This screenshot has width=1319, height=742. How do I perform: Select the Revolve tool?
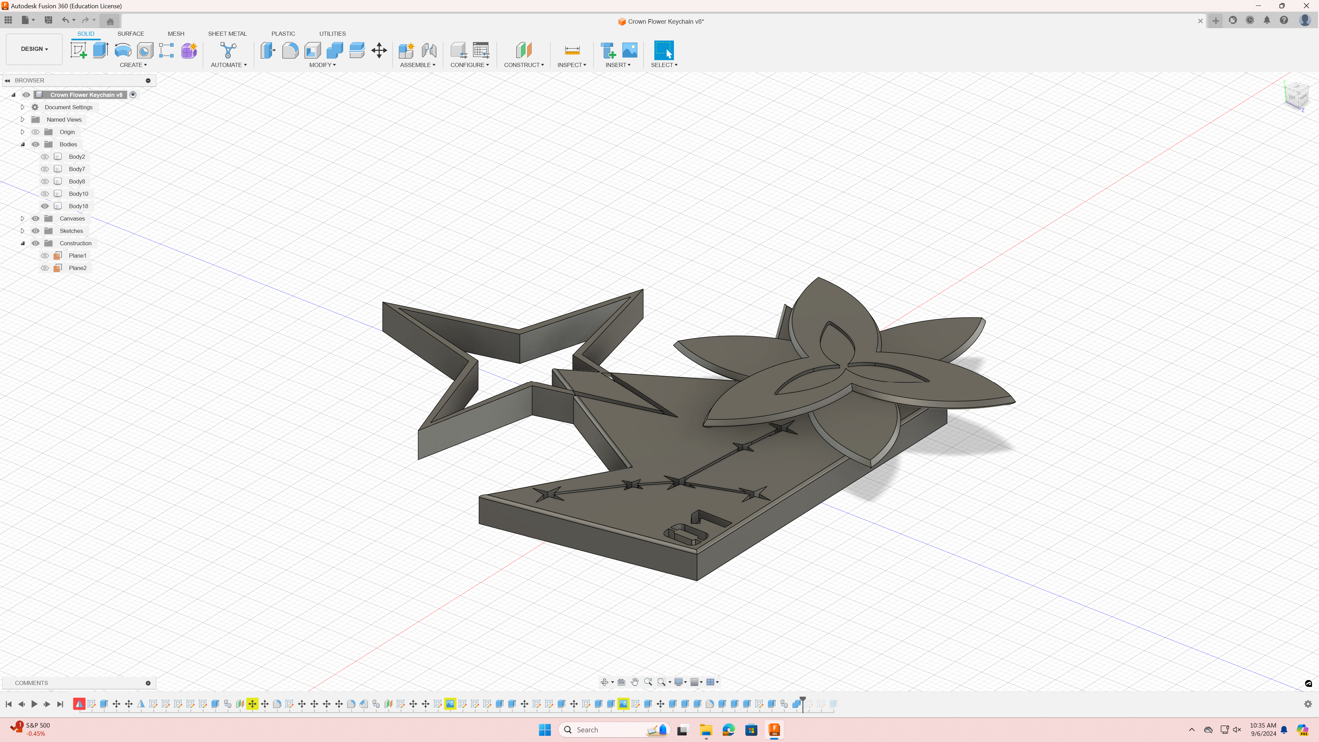[123, 50]
